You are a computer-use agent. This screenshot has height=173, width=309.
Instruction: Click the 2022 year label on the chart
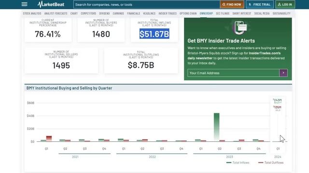[152, 157]
